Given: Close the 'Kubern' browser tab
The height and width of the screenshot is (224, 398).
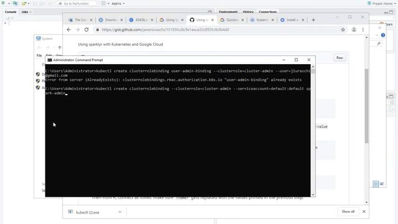Looking at the screenshot, I should pyautogui.click(x=272, y=20).
